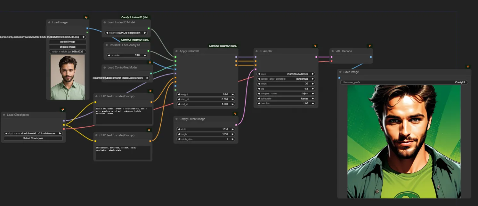Open the scheduler karras dropdown
The height and width of the screenshot is (206, 478).
pos(286,99)
